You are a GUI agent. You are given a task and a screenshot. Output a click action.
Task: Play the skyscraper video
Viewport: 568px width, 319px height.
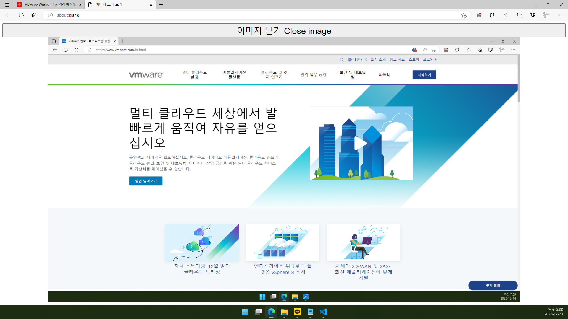coord(360,144)
